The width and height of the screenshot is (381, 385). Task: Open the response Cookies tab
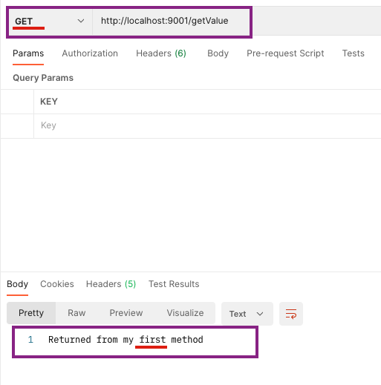click(57, 284)
